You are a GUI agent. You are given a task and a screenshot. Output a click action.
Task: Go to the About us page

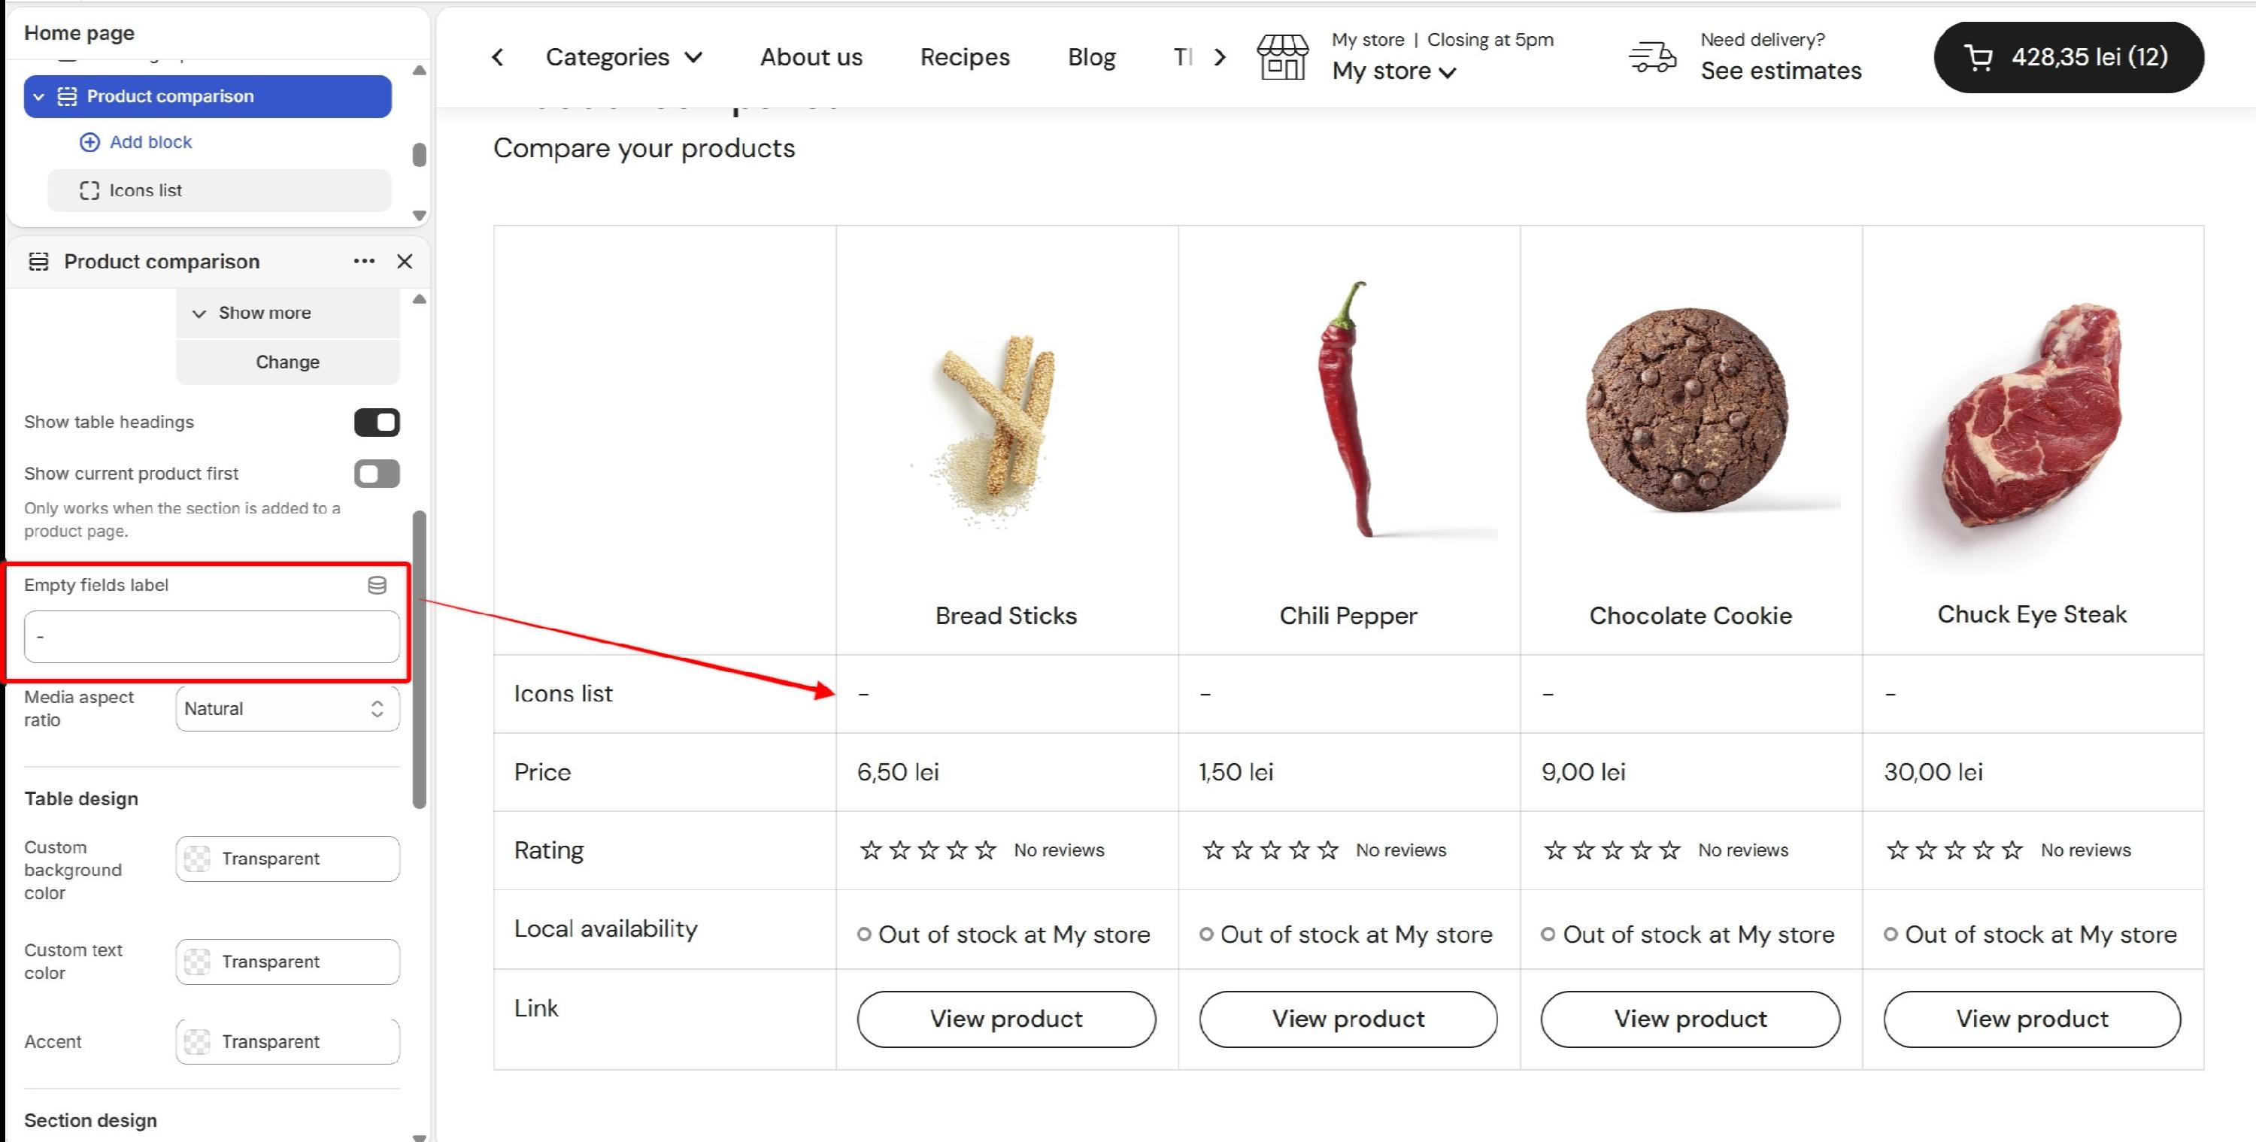(811, 58)
